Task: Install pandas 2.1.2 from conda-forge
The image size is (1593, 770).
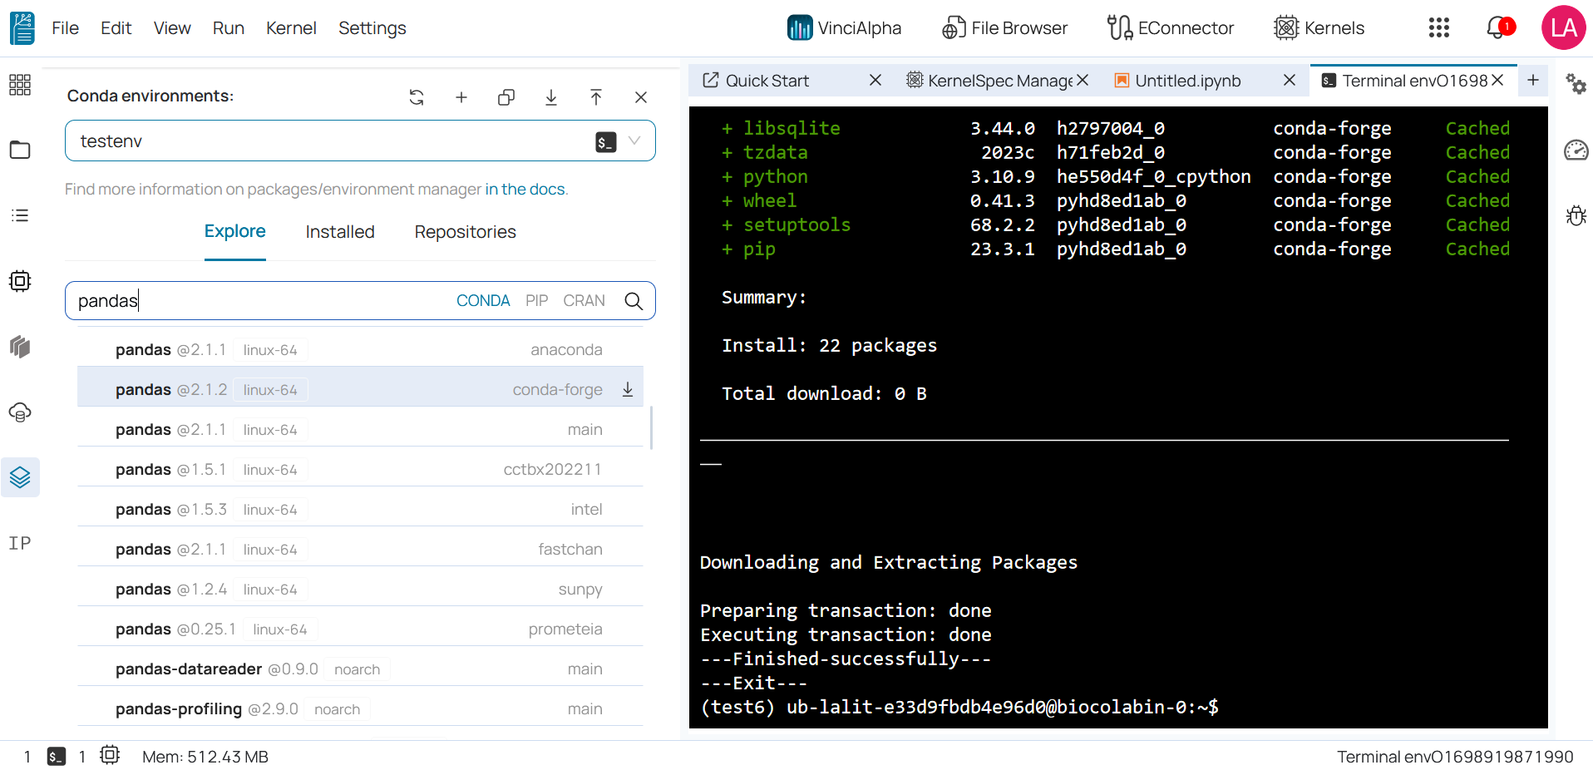Action: [628, 390]
